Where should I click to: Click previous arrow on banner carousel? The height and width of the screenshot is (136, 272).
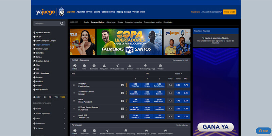tap(77, 42)
